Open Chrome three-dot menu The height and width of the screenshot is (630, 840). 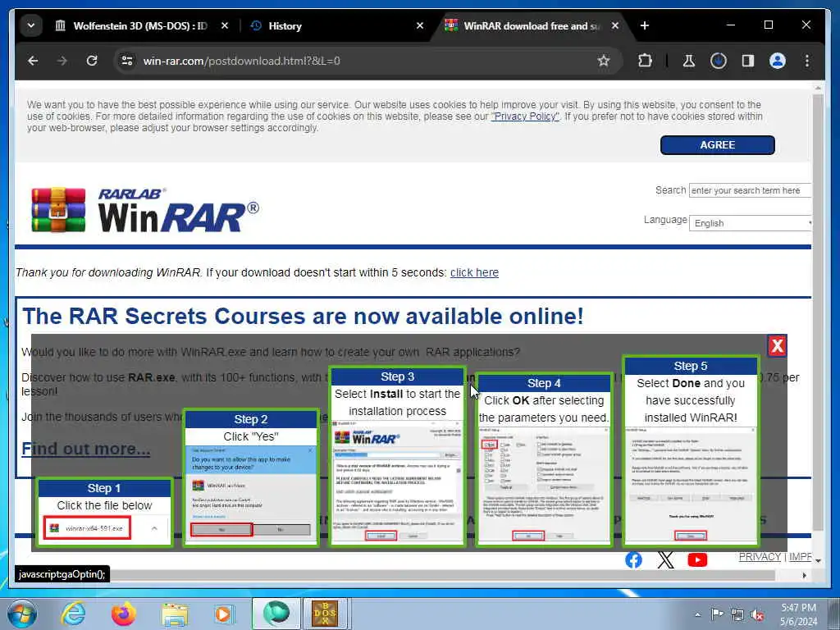coord(807,61)
